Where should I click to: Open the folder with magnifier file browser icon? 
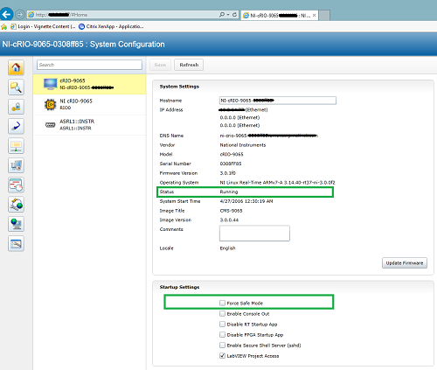click(16, 87)
